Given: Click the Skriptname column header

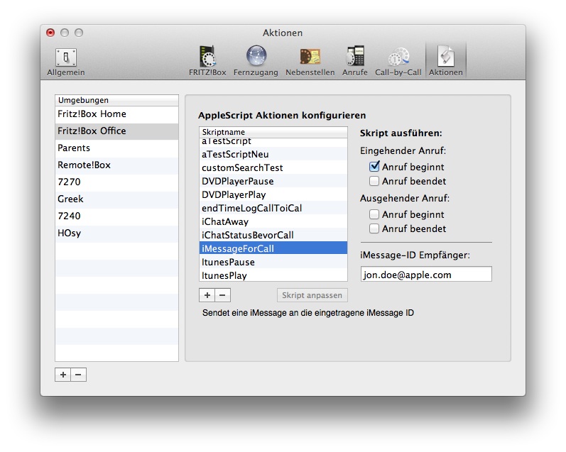Looking at the screenshot, I should point(273,132).
